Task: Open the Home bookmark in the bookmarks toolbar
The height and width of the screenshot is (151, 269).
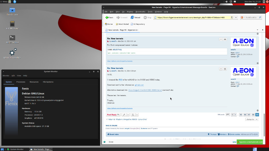Action: [x=109, y=24]
